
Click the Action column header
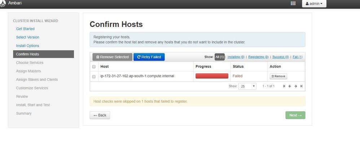[x=275, y=66]
